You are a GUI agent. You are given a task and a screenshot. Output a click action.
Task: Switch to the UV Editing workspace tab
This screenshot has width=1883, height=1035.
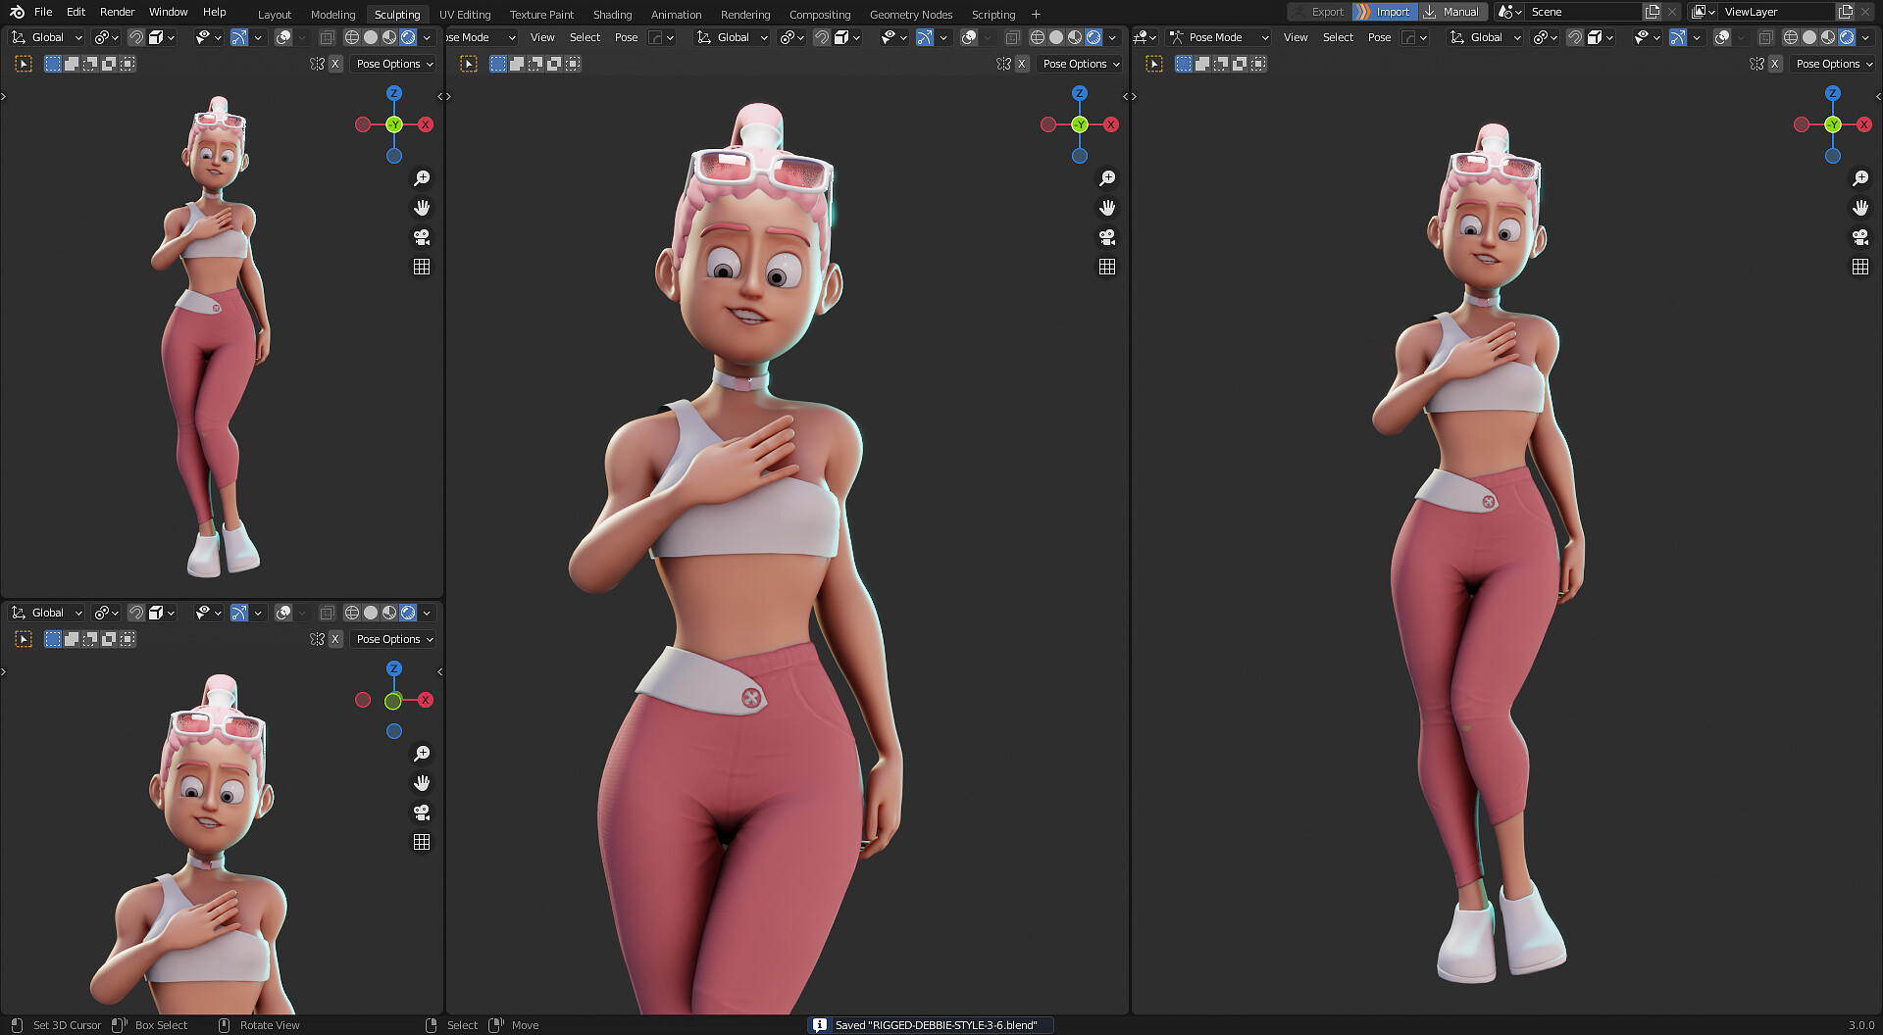[464, 14]
